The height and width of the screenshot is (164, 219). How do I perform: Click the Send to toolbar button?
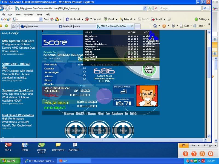(x=158, y=19)
